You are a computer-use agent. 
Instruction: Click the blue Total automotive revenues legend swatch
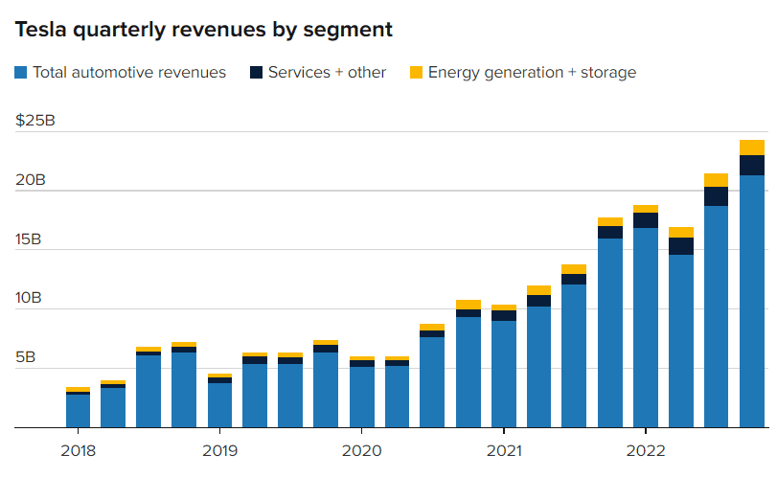click(21, 72)
